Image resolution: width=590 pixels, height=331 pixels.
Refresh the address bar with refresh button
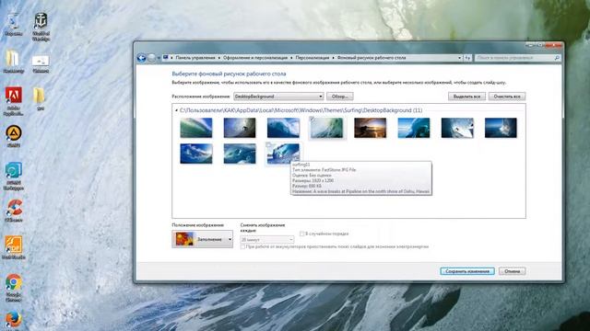(x=467, y=58)
